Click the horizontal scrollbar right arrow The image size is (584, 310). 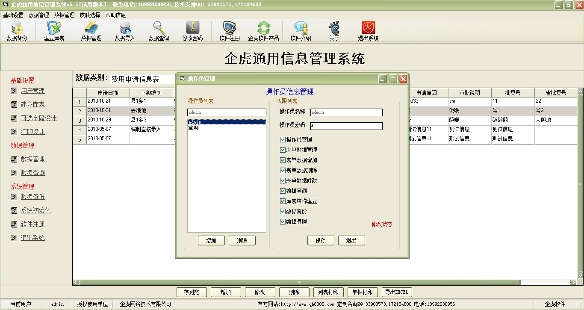(573, 282)
